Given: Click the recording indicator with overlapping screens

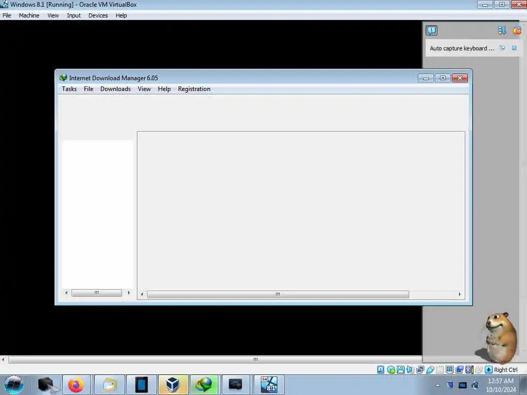Looking at the screenshot, I should 459,370.
